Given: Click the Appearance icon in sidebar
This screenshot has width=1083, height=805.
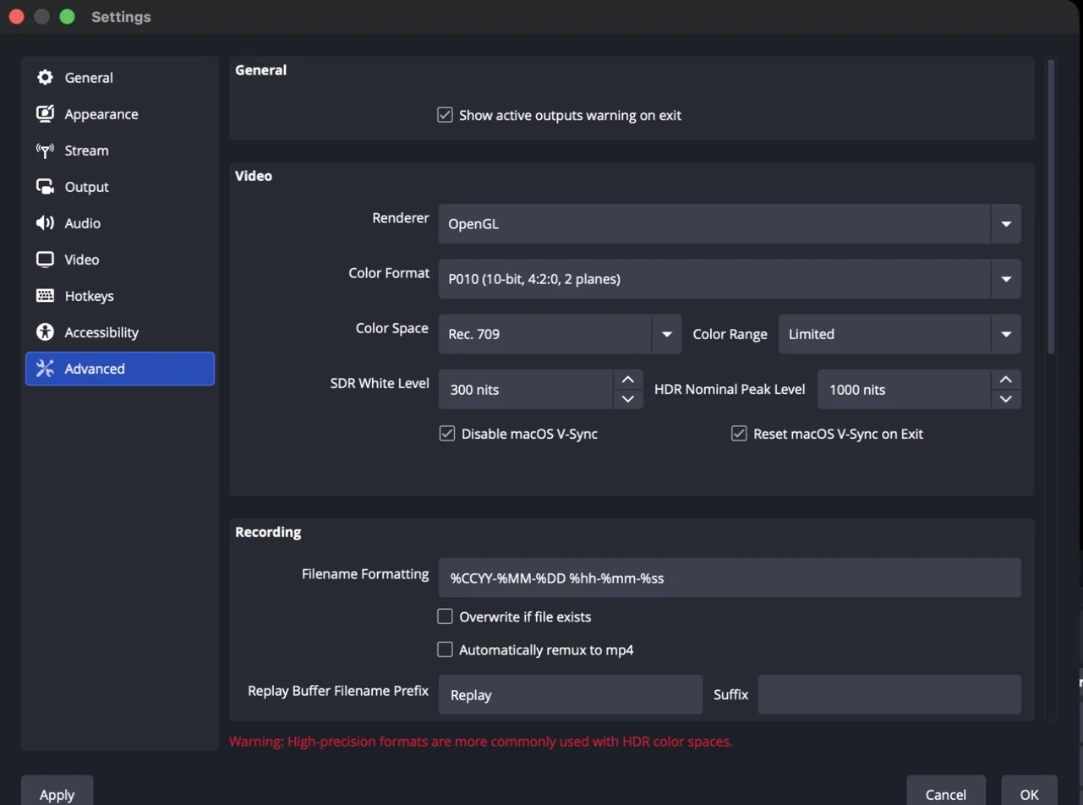Looking at the screenshot, I should [x=45, y=114].
